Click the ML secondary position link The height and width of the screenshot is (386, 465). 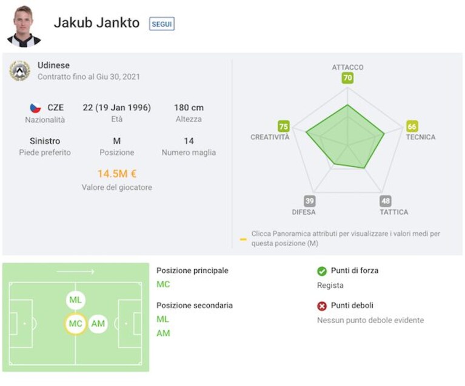tap(162, 319)
